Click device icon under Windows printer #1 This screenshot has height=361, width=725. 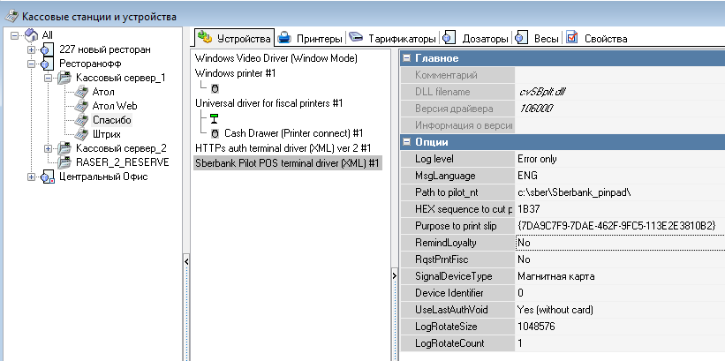(x=215, y=88)
